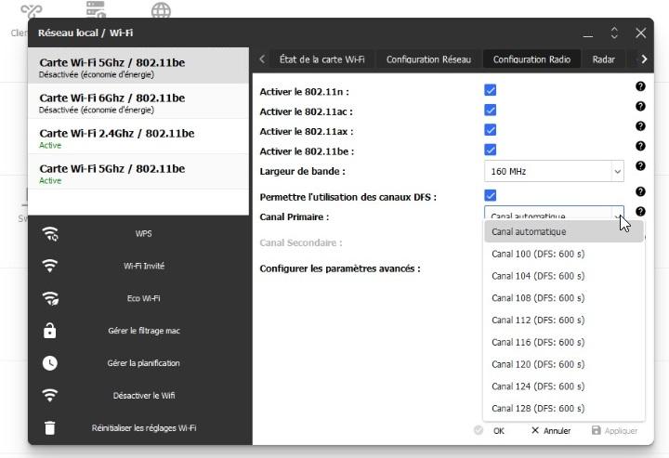Select Carte Wi-Fi 2.4Ghz entry
Image resolution: width=669 pixels, height=458 pixels.
[139, 138]
